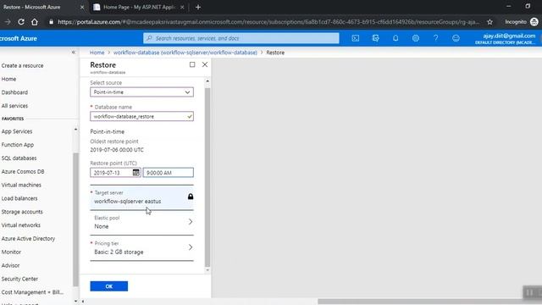
Task: View site security lock information
Action: [51, 22]
